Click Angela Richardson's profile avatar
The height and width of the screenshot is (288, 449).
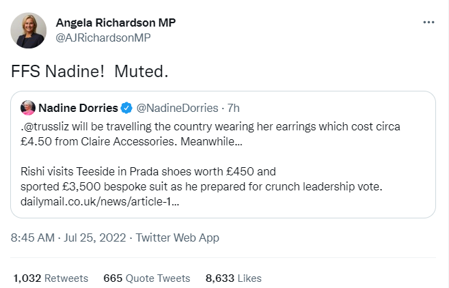click(x=29, y=31)
